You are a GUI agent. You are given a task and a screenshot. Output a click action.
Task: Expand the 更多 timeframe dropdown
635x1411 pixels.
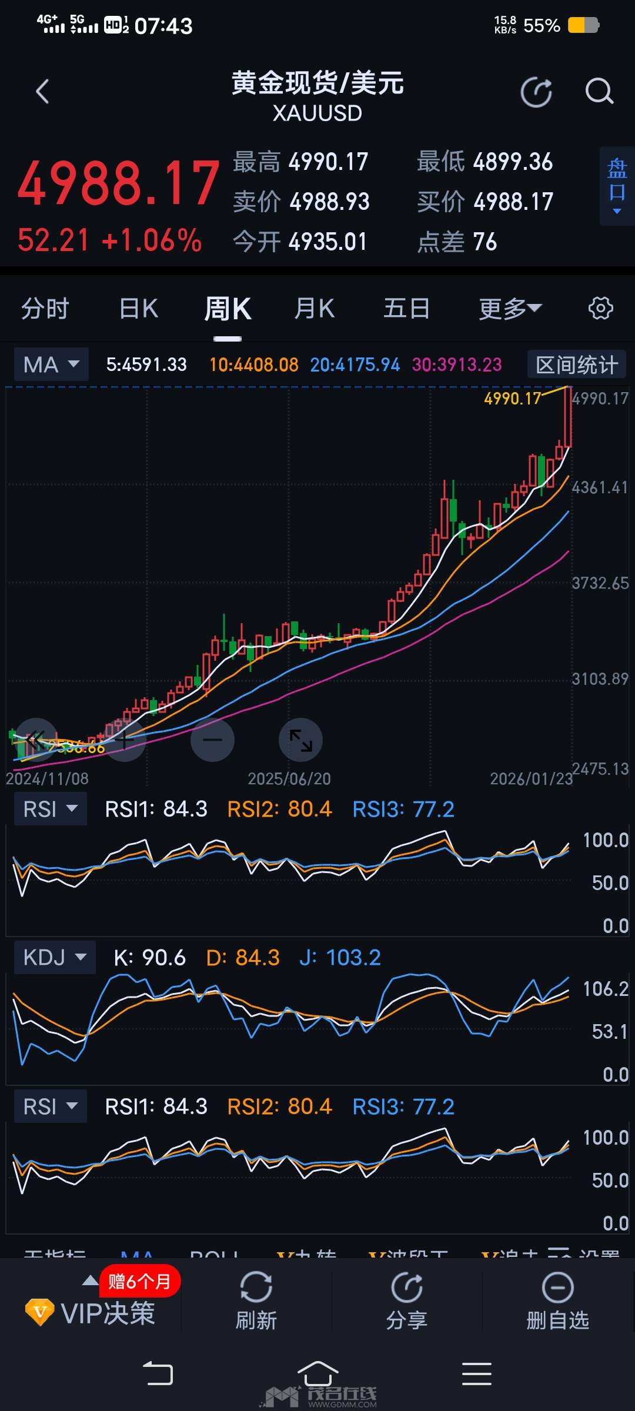pos(509,309)
